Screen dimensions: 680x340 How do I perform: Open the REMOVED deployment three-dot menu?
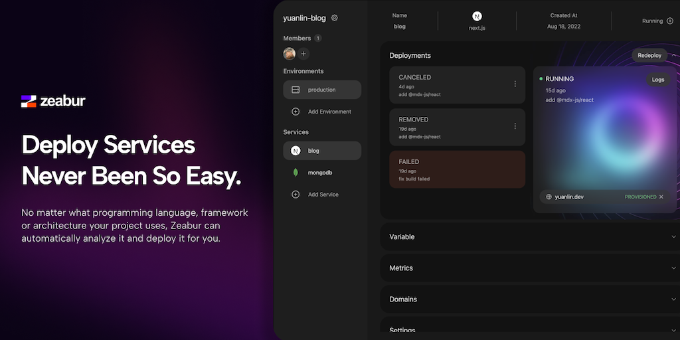pos(515,126)
